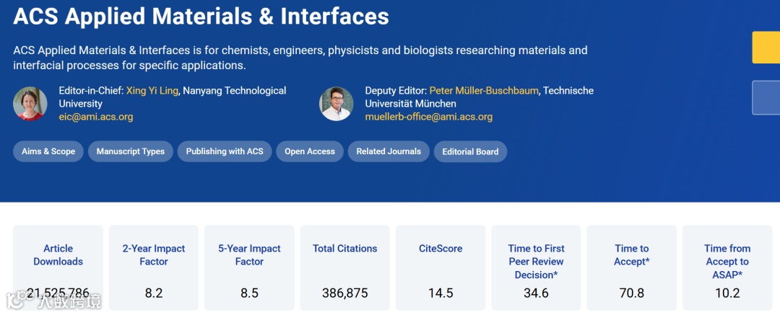This screenshot has height=315, width=780.
Task: Select the 2-Year Impact Factor card
Action: point(154,268)
